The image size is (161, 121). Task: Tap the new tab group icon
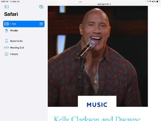click(x=41, y=7)
